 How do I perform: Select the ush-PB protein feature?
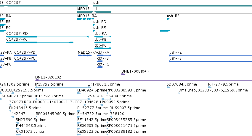[211, 61]
